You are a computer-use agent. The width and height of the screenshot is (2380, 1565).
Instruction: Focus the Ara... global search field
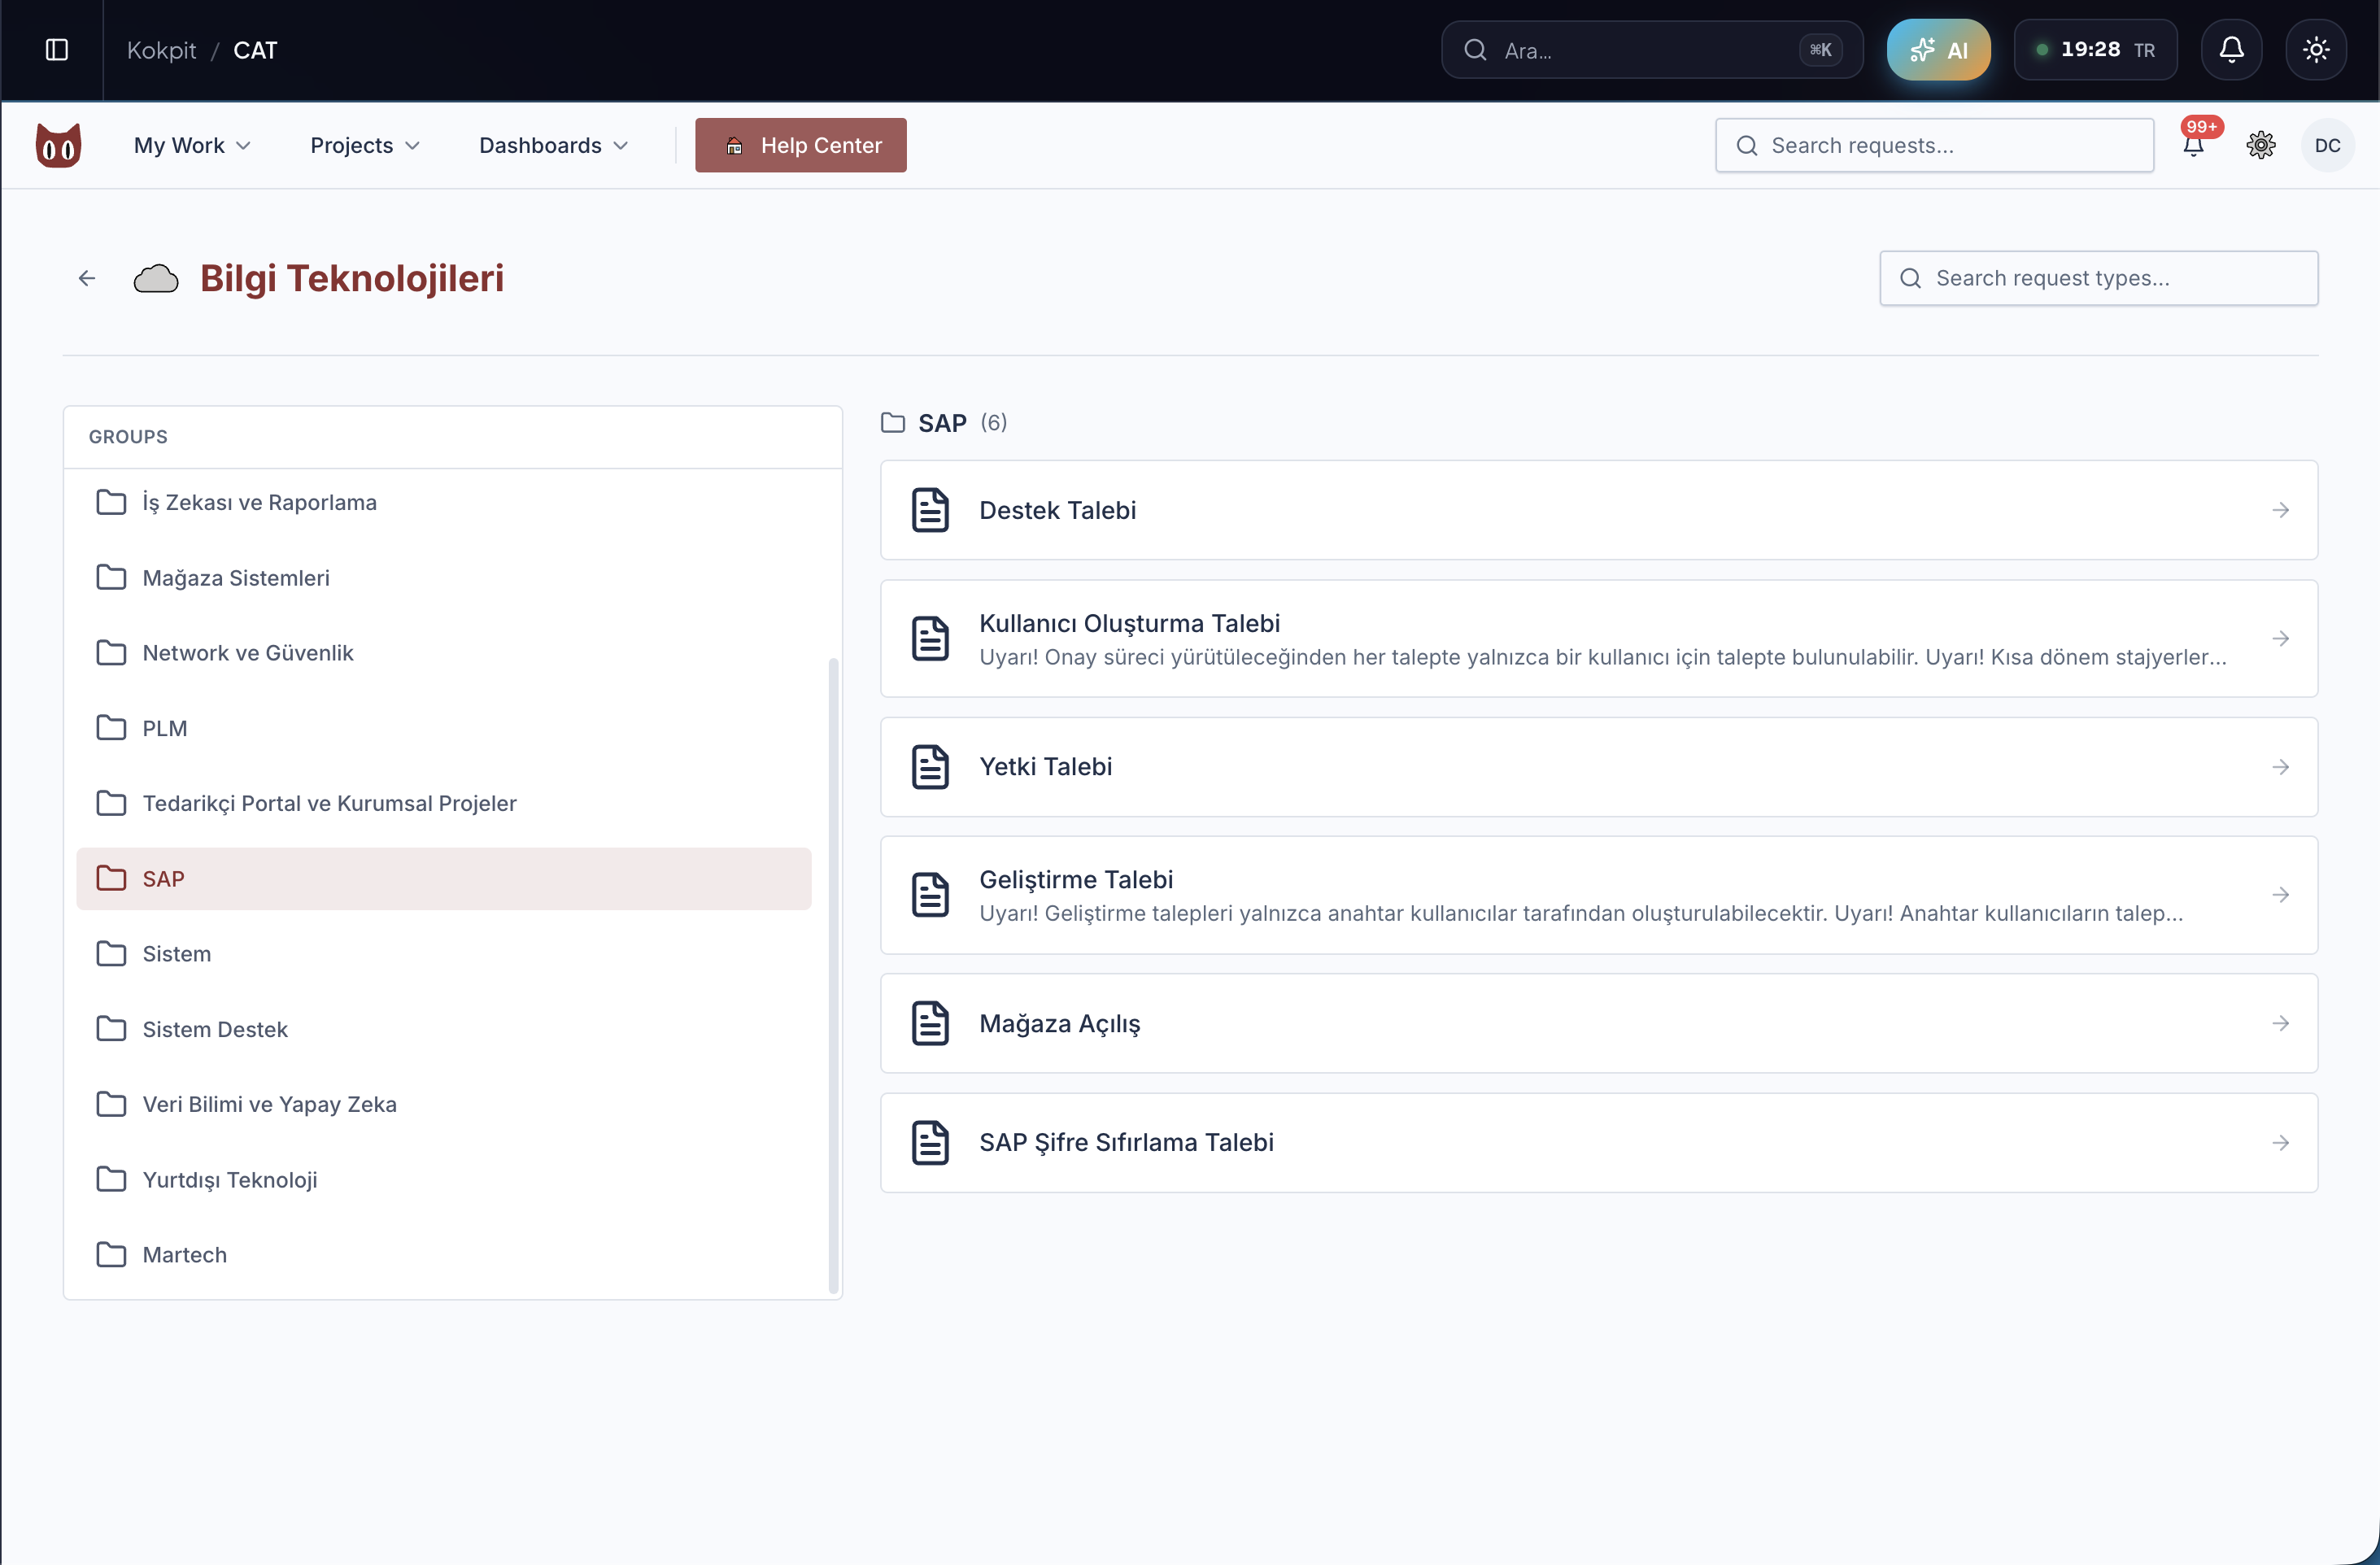coord(1652,50)
